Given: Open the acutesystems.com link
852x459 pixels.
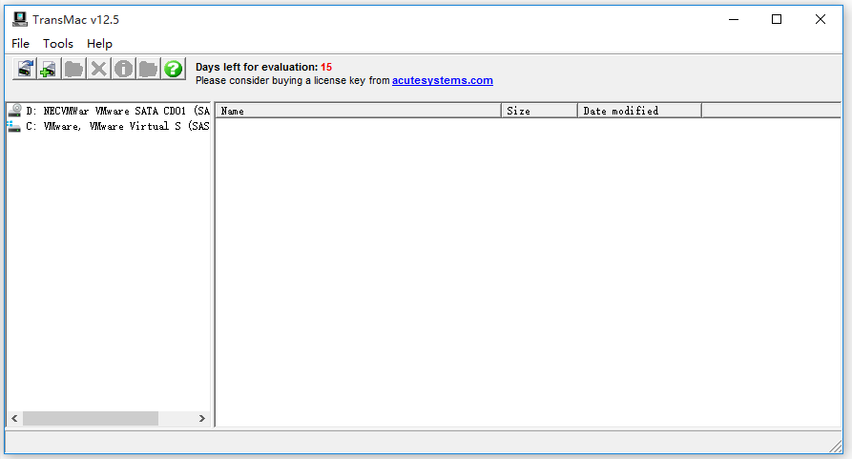Looking at the screenshot, I should [x=443, y=80].
